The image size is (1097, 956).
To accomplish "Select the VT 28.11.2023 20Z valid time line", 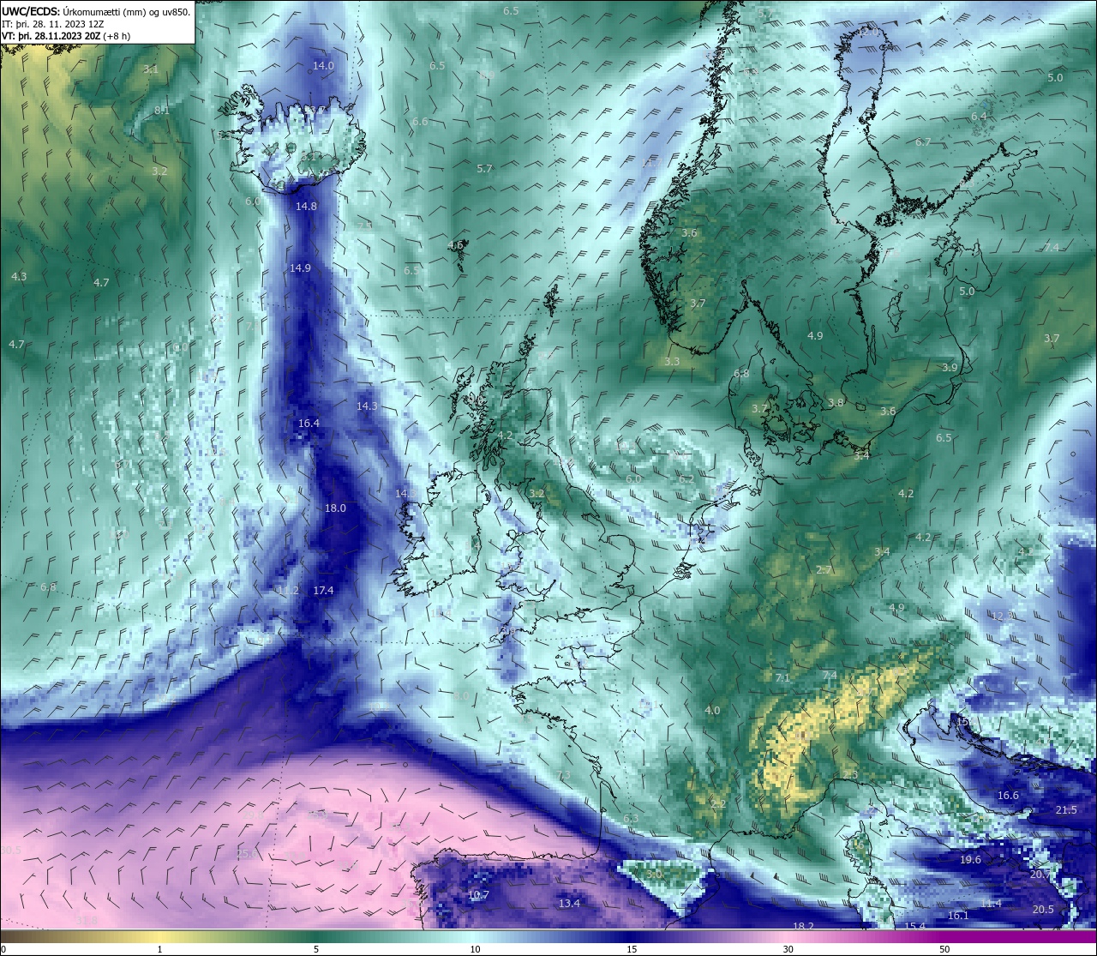I will (66, 36).
